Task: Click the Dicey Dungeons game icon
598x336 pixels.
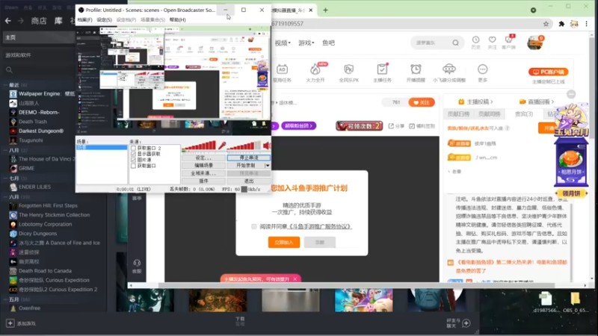Action: 13,234
